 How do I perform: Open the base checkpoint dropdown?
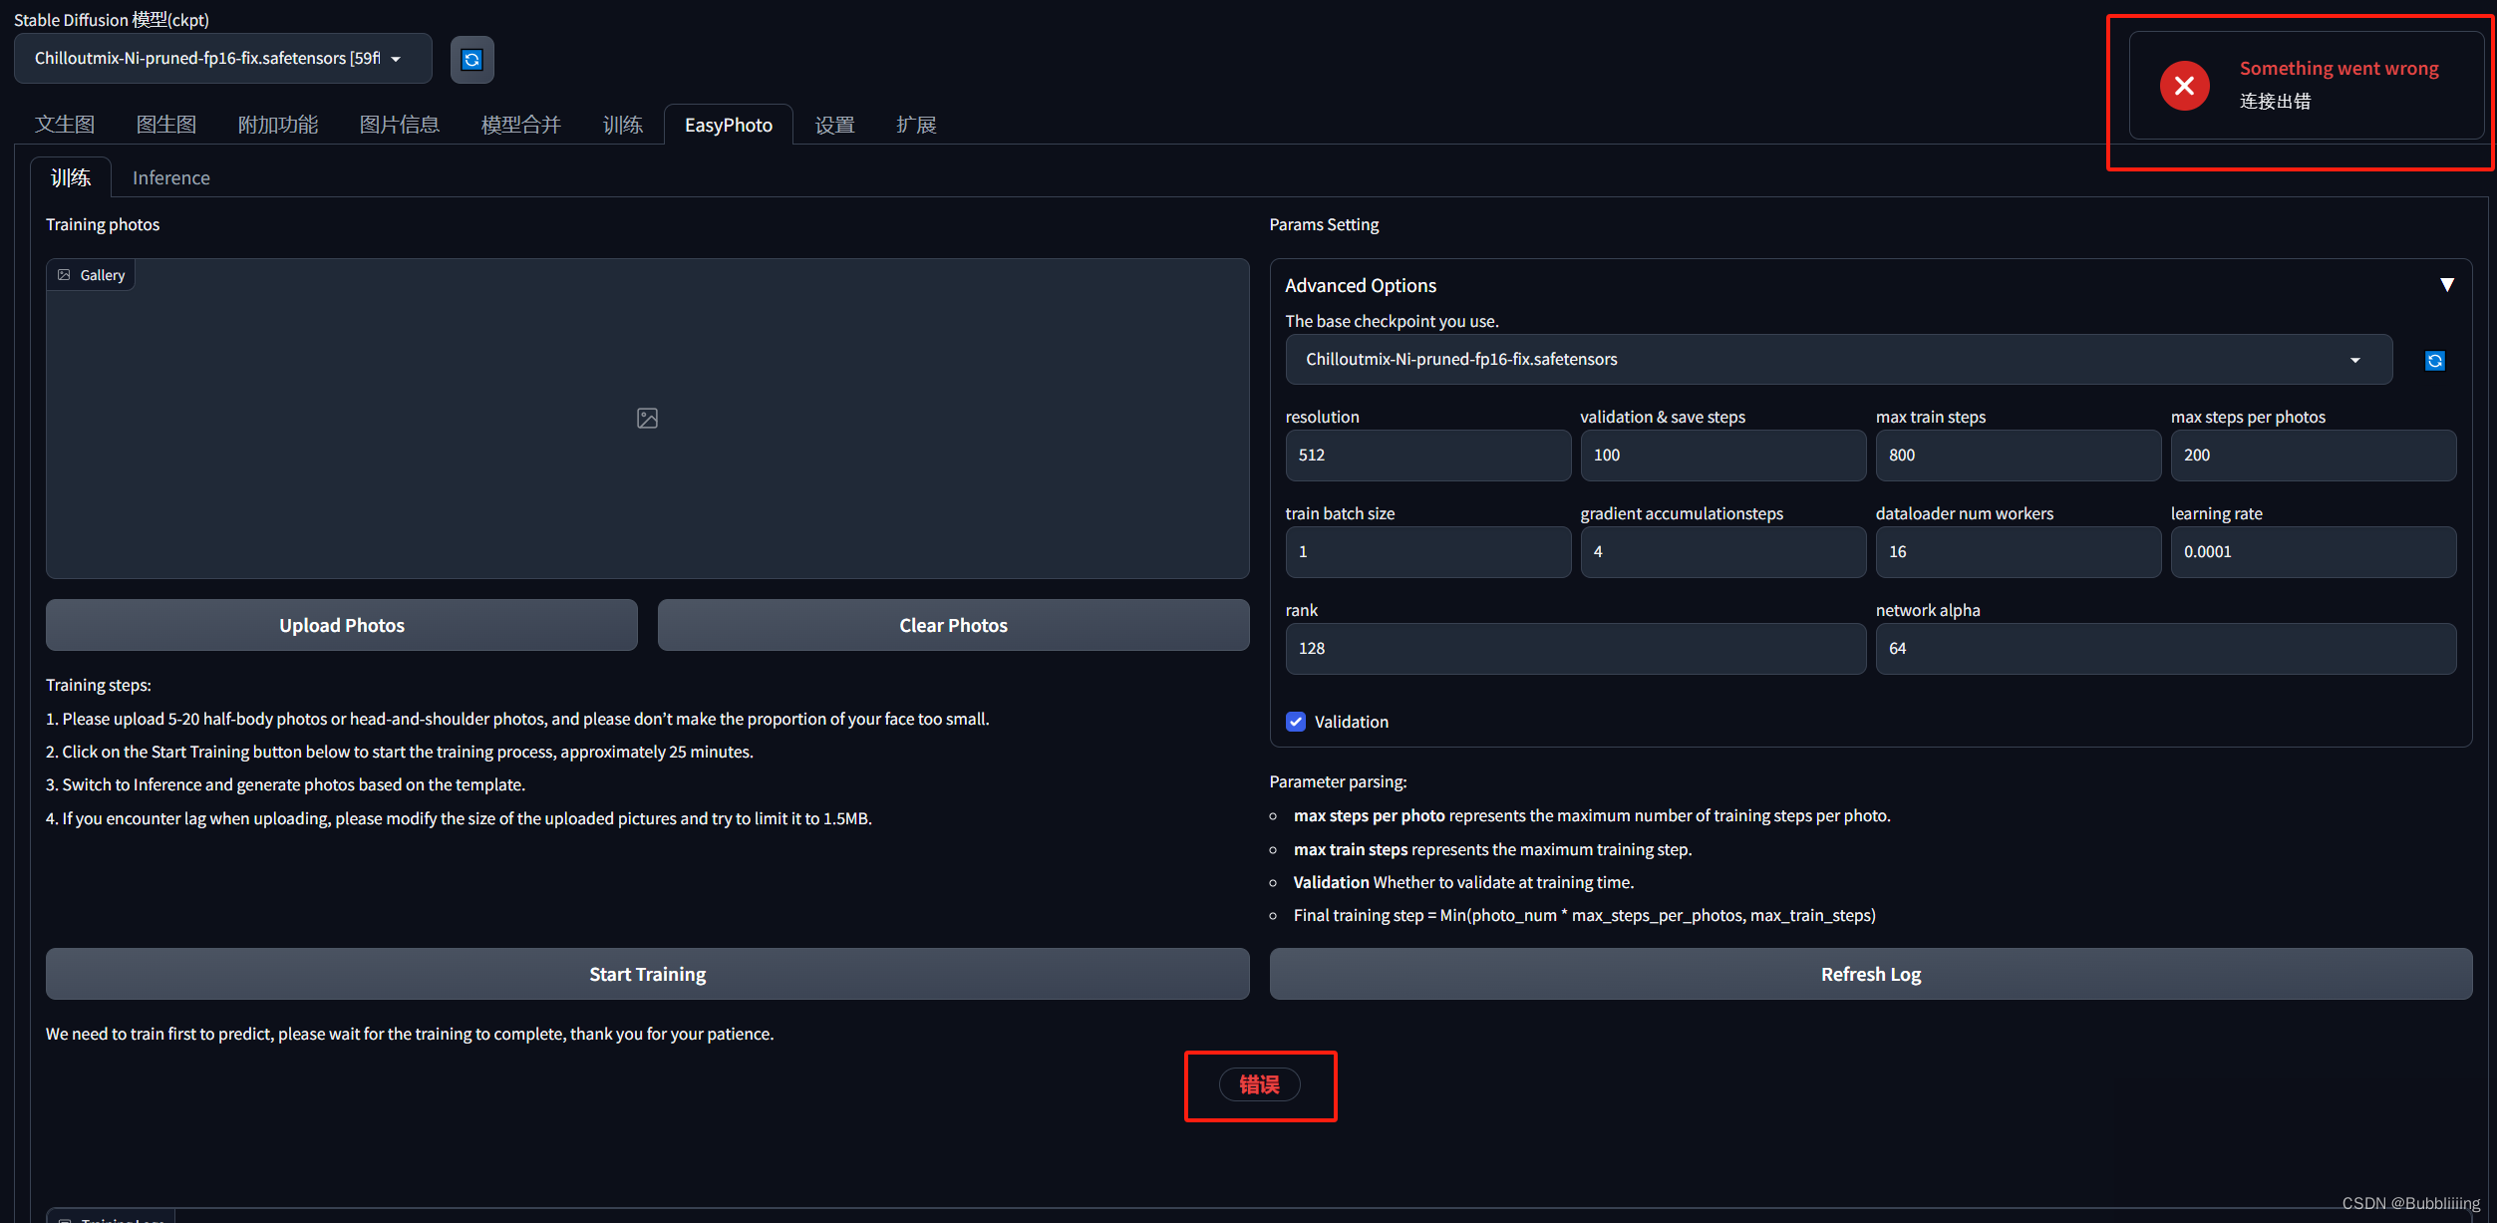(1838, 360)
